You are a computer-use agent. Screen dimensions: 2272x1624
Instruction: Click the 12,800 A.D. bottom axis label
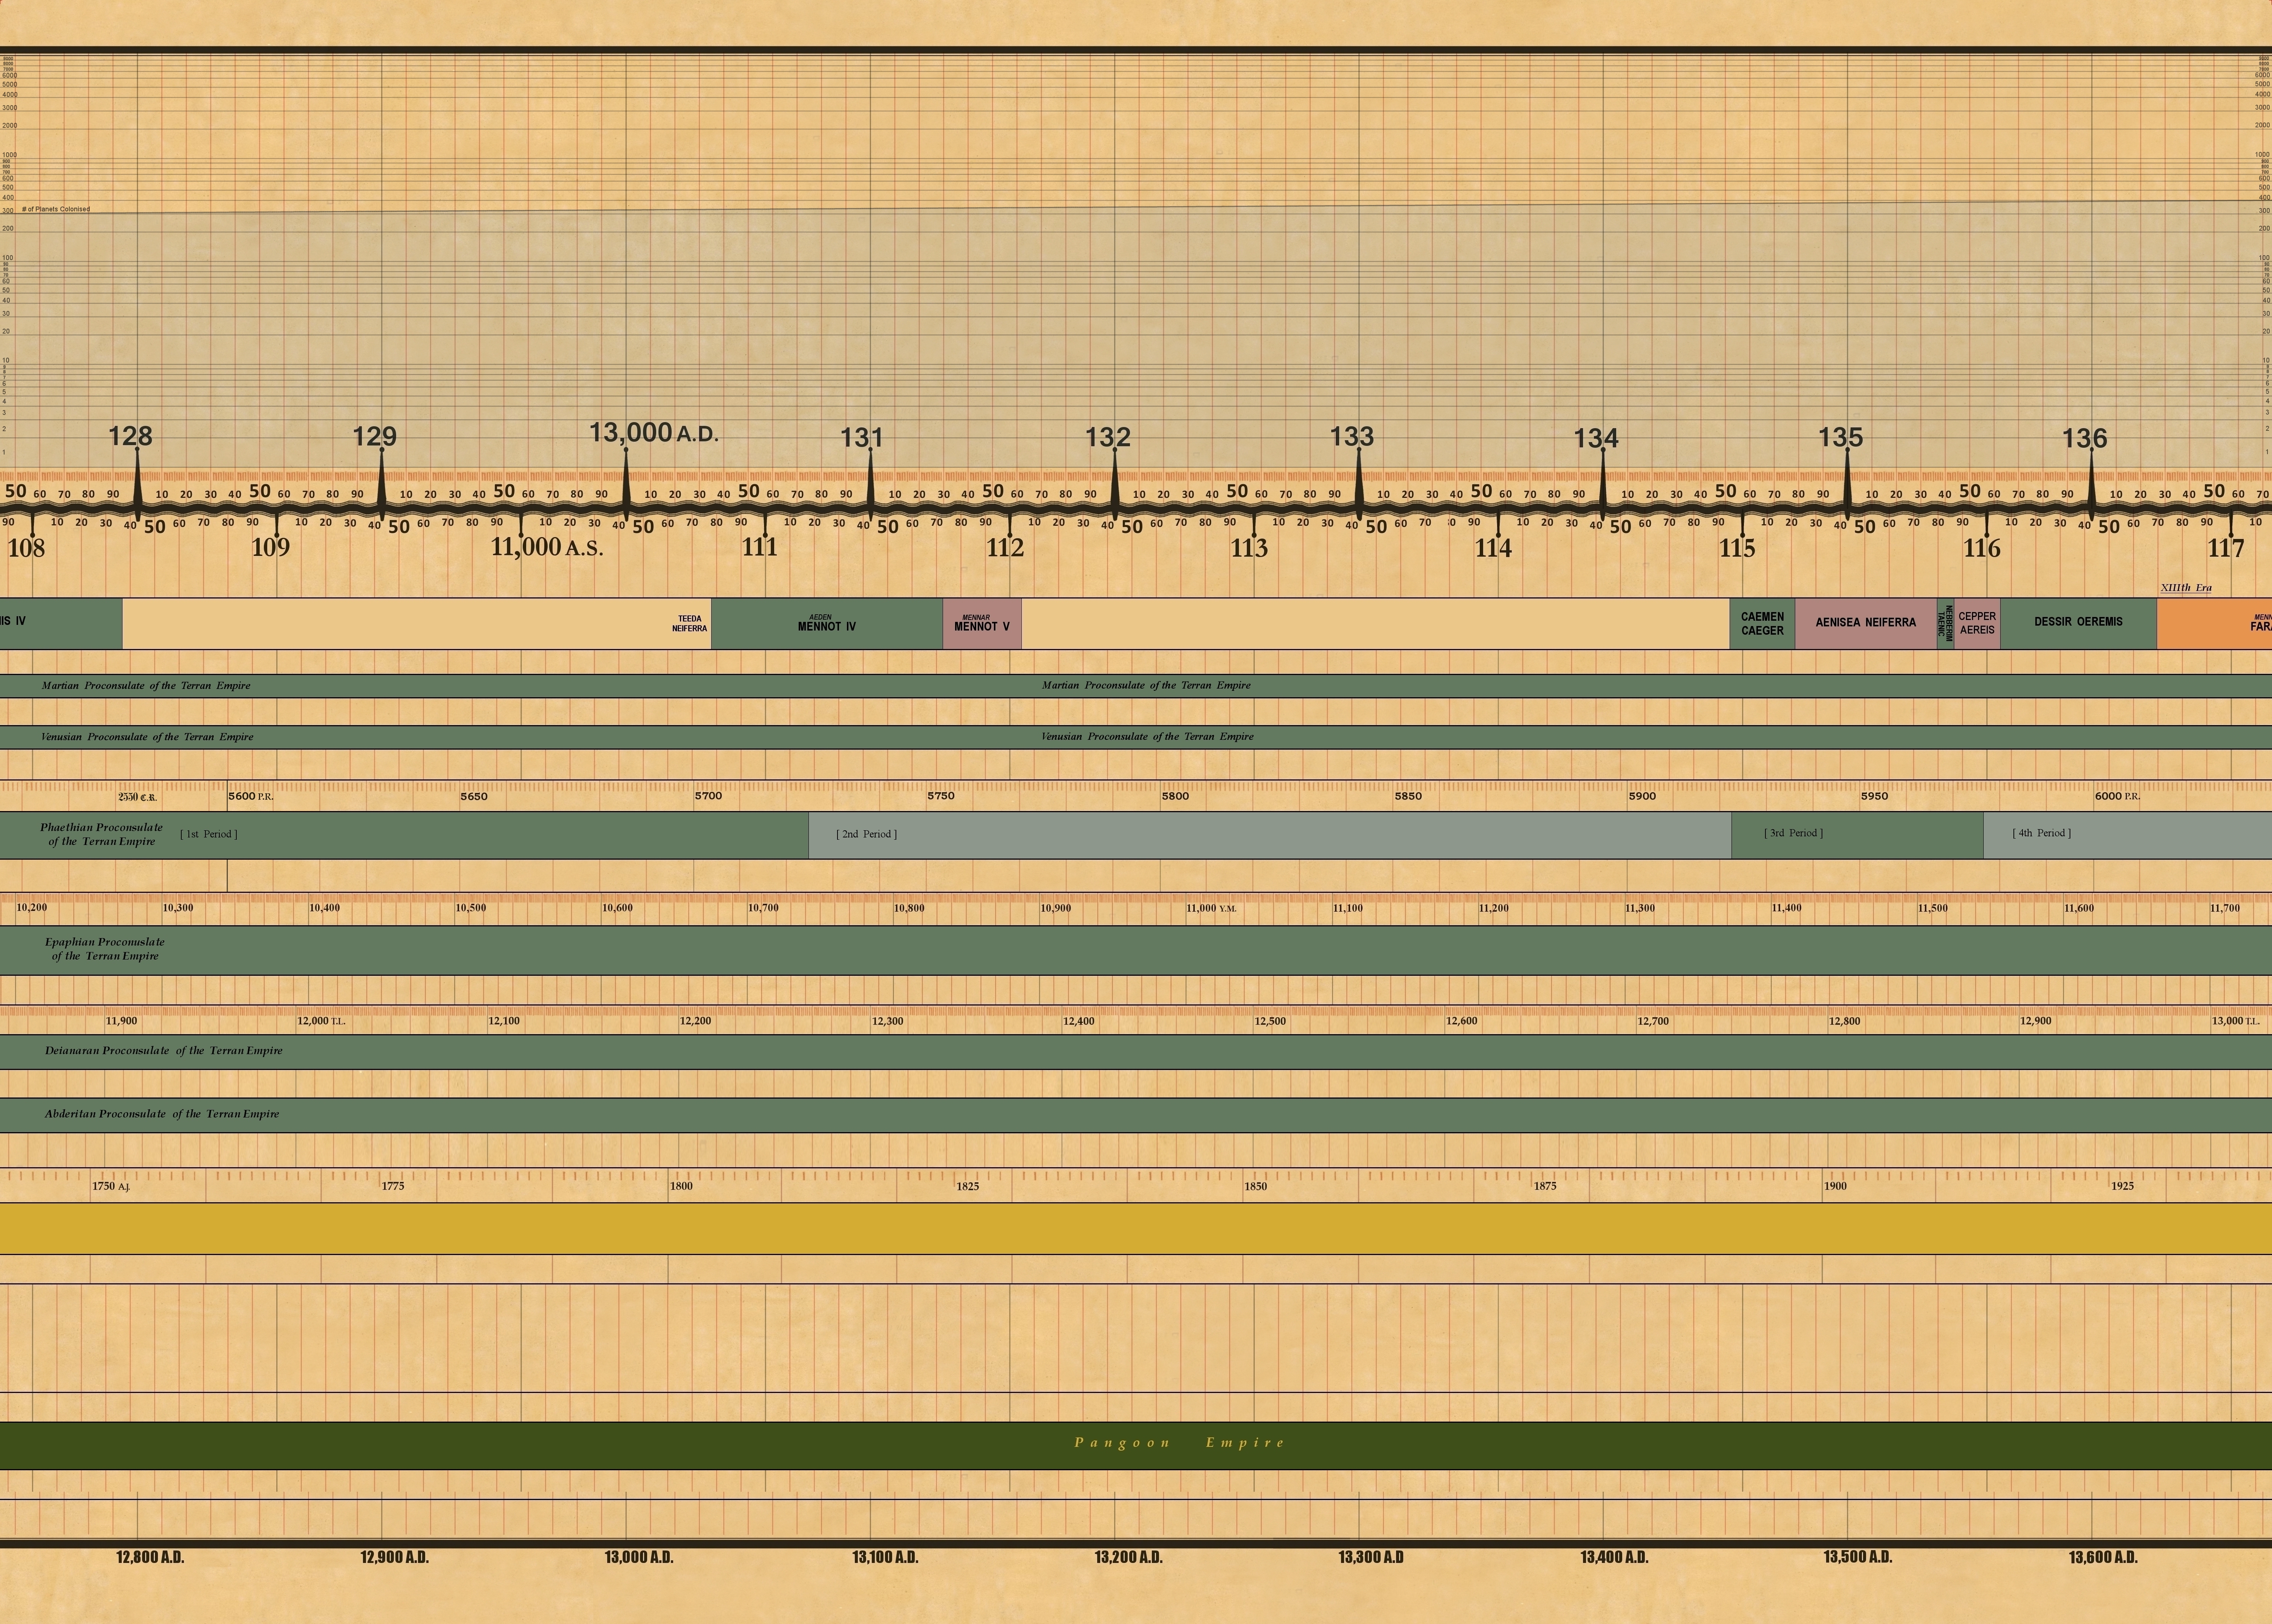(x=150, y=1557)
